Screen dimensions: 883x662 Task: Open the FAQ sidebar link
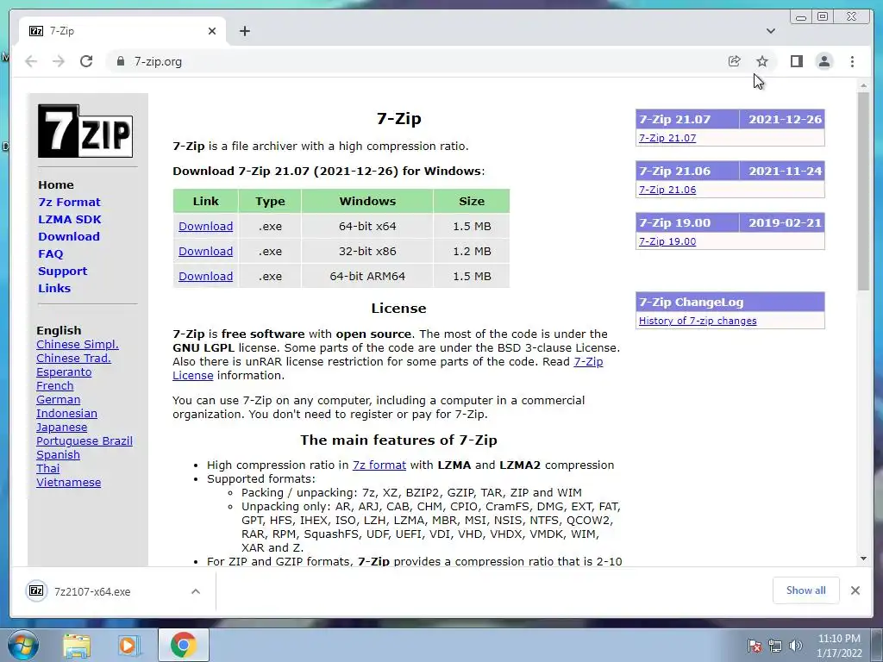coord(51,254)
